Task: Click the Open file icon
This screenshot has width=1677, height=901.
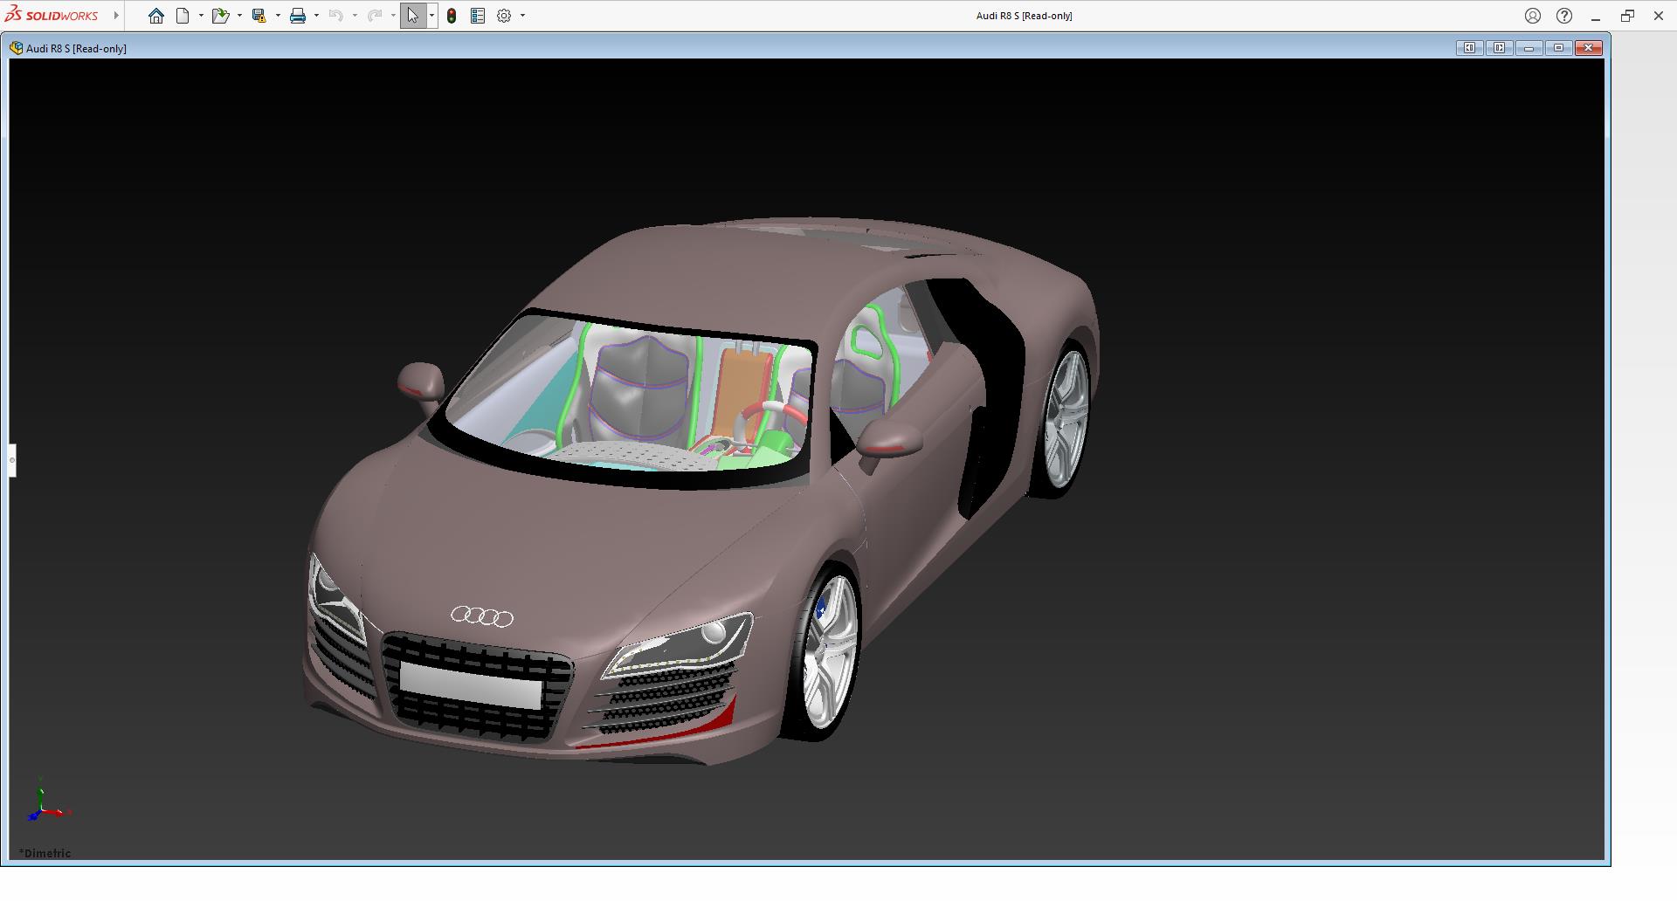Action: pyautogui.click(x=219, y=16)
